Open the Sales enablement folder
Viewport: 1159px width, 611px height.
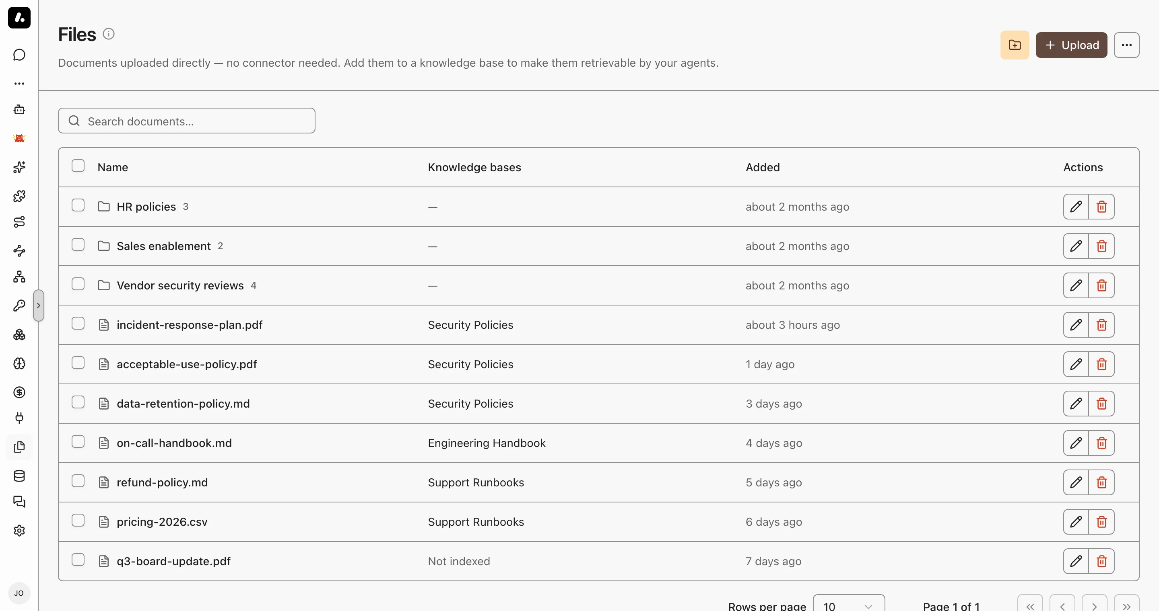pyautogui.click(x=164, y=246)
